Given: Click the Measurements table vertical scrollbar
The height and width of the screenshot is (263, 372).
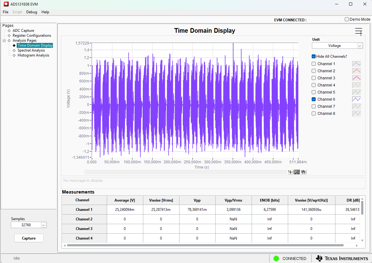Looking at the screenshot, I should (x=362, y=207).
